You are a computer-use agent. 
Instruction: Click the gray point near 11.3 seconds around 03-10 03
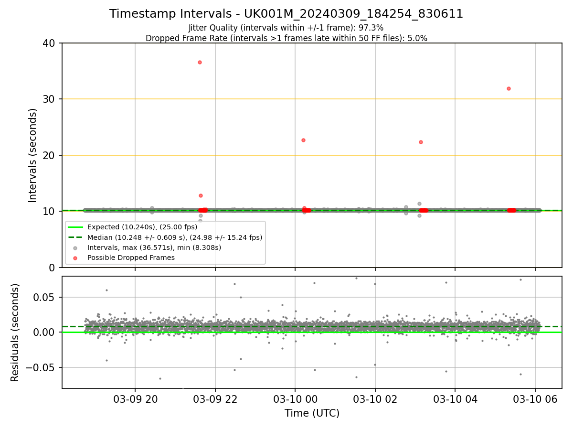[419, 204]
